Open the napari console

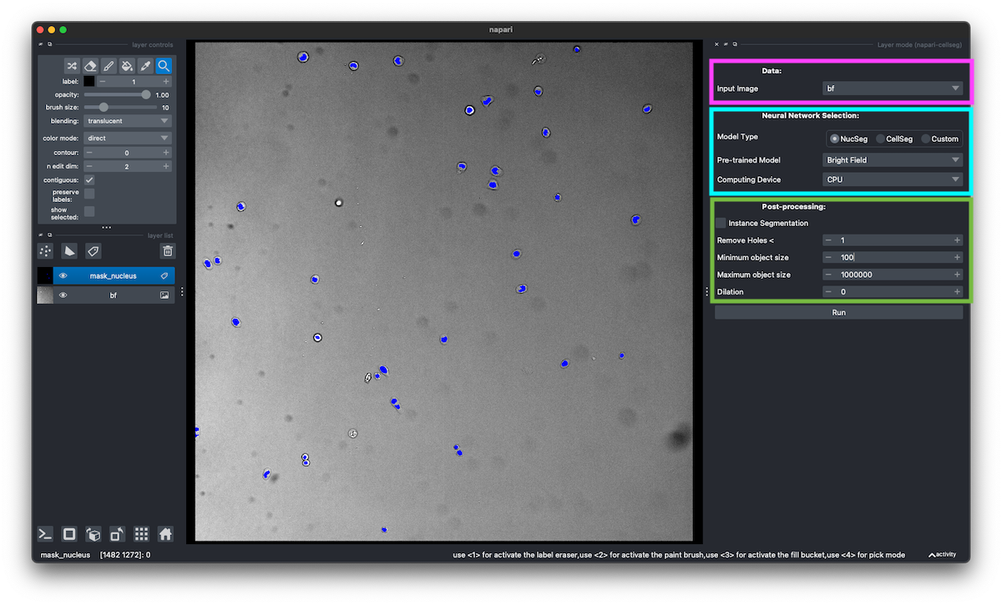coord(46,534)
